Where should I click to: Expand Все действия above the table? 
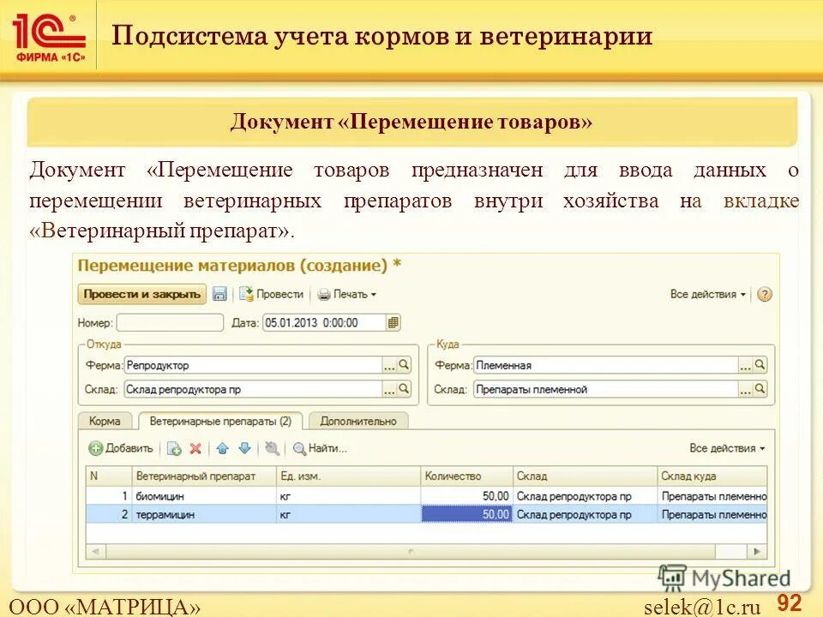point(725,447)
